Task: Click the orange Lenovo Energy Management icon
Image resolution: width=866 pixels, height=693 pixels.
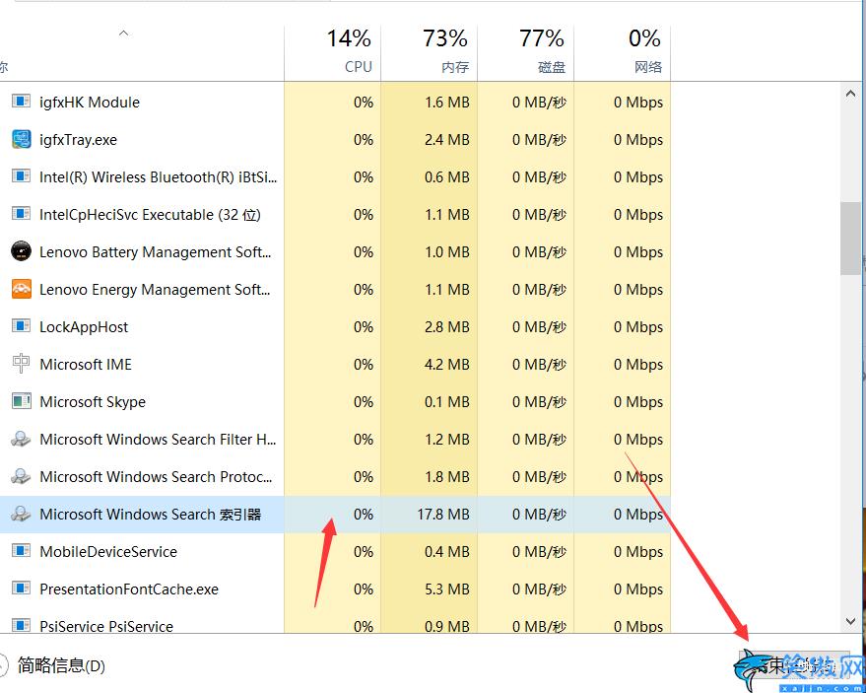Action: click(21, 289)
